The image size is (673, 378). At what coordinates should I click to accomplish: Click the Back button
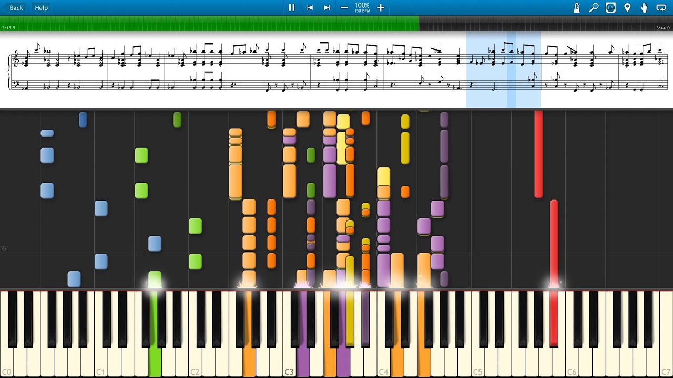click(13, 8)
